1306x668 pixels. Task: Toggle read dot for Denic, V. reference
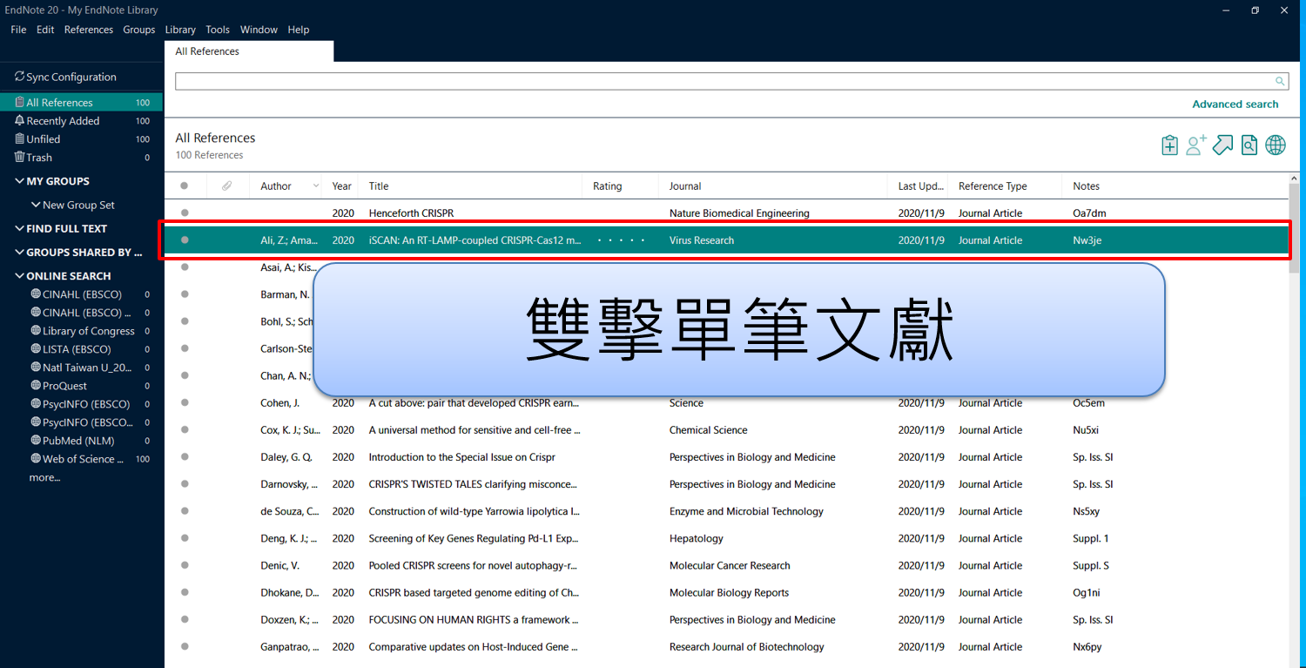click(x=185, y=565)
